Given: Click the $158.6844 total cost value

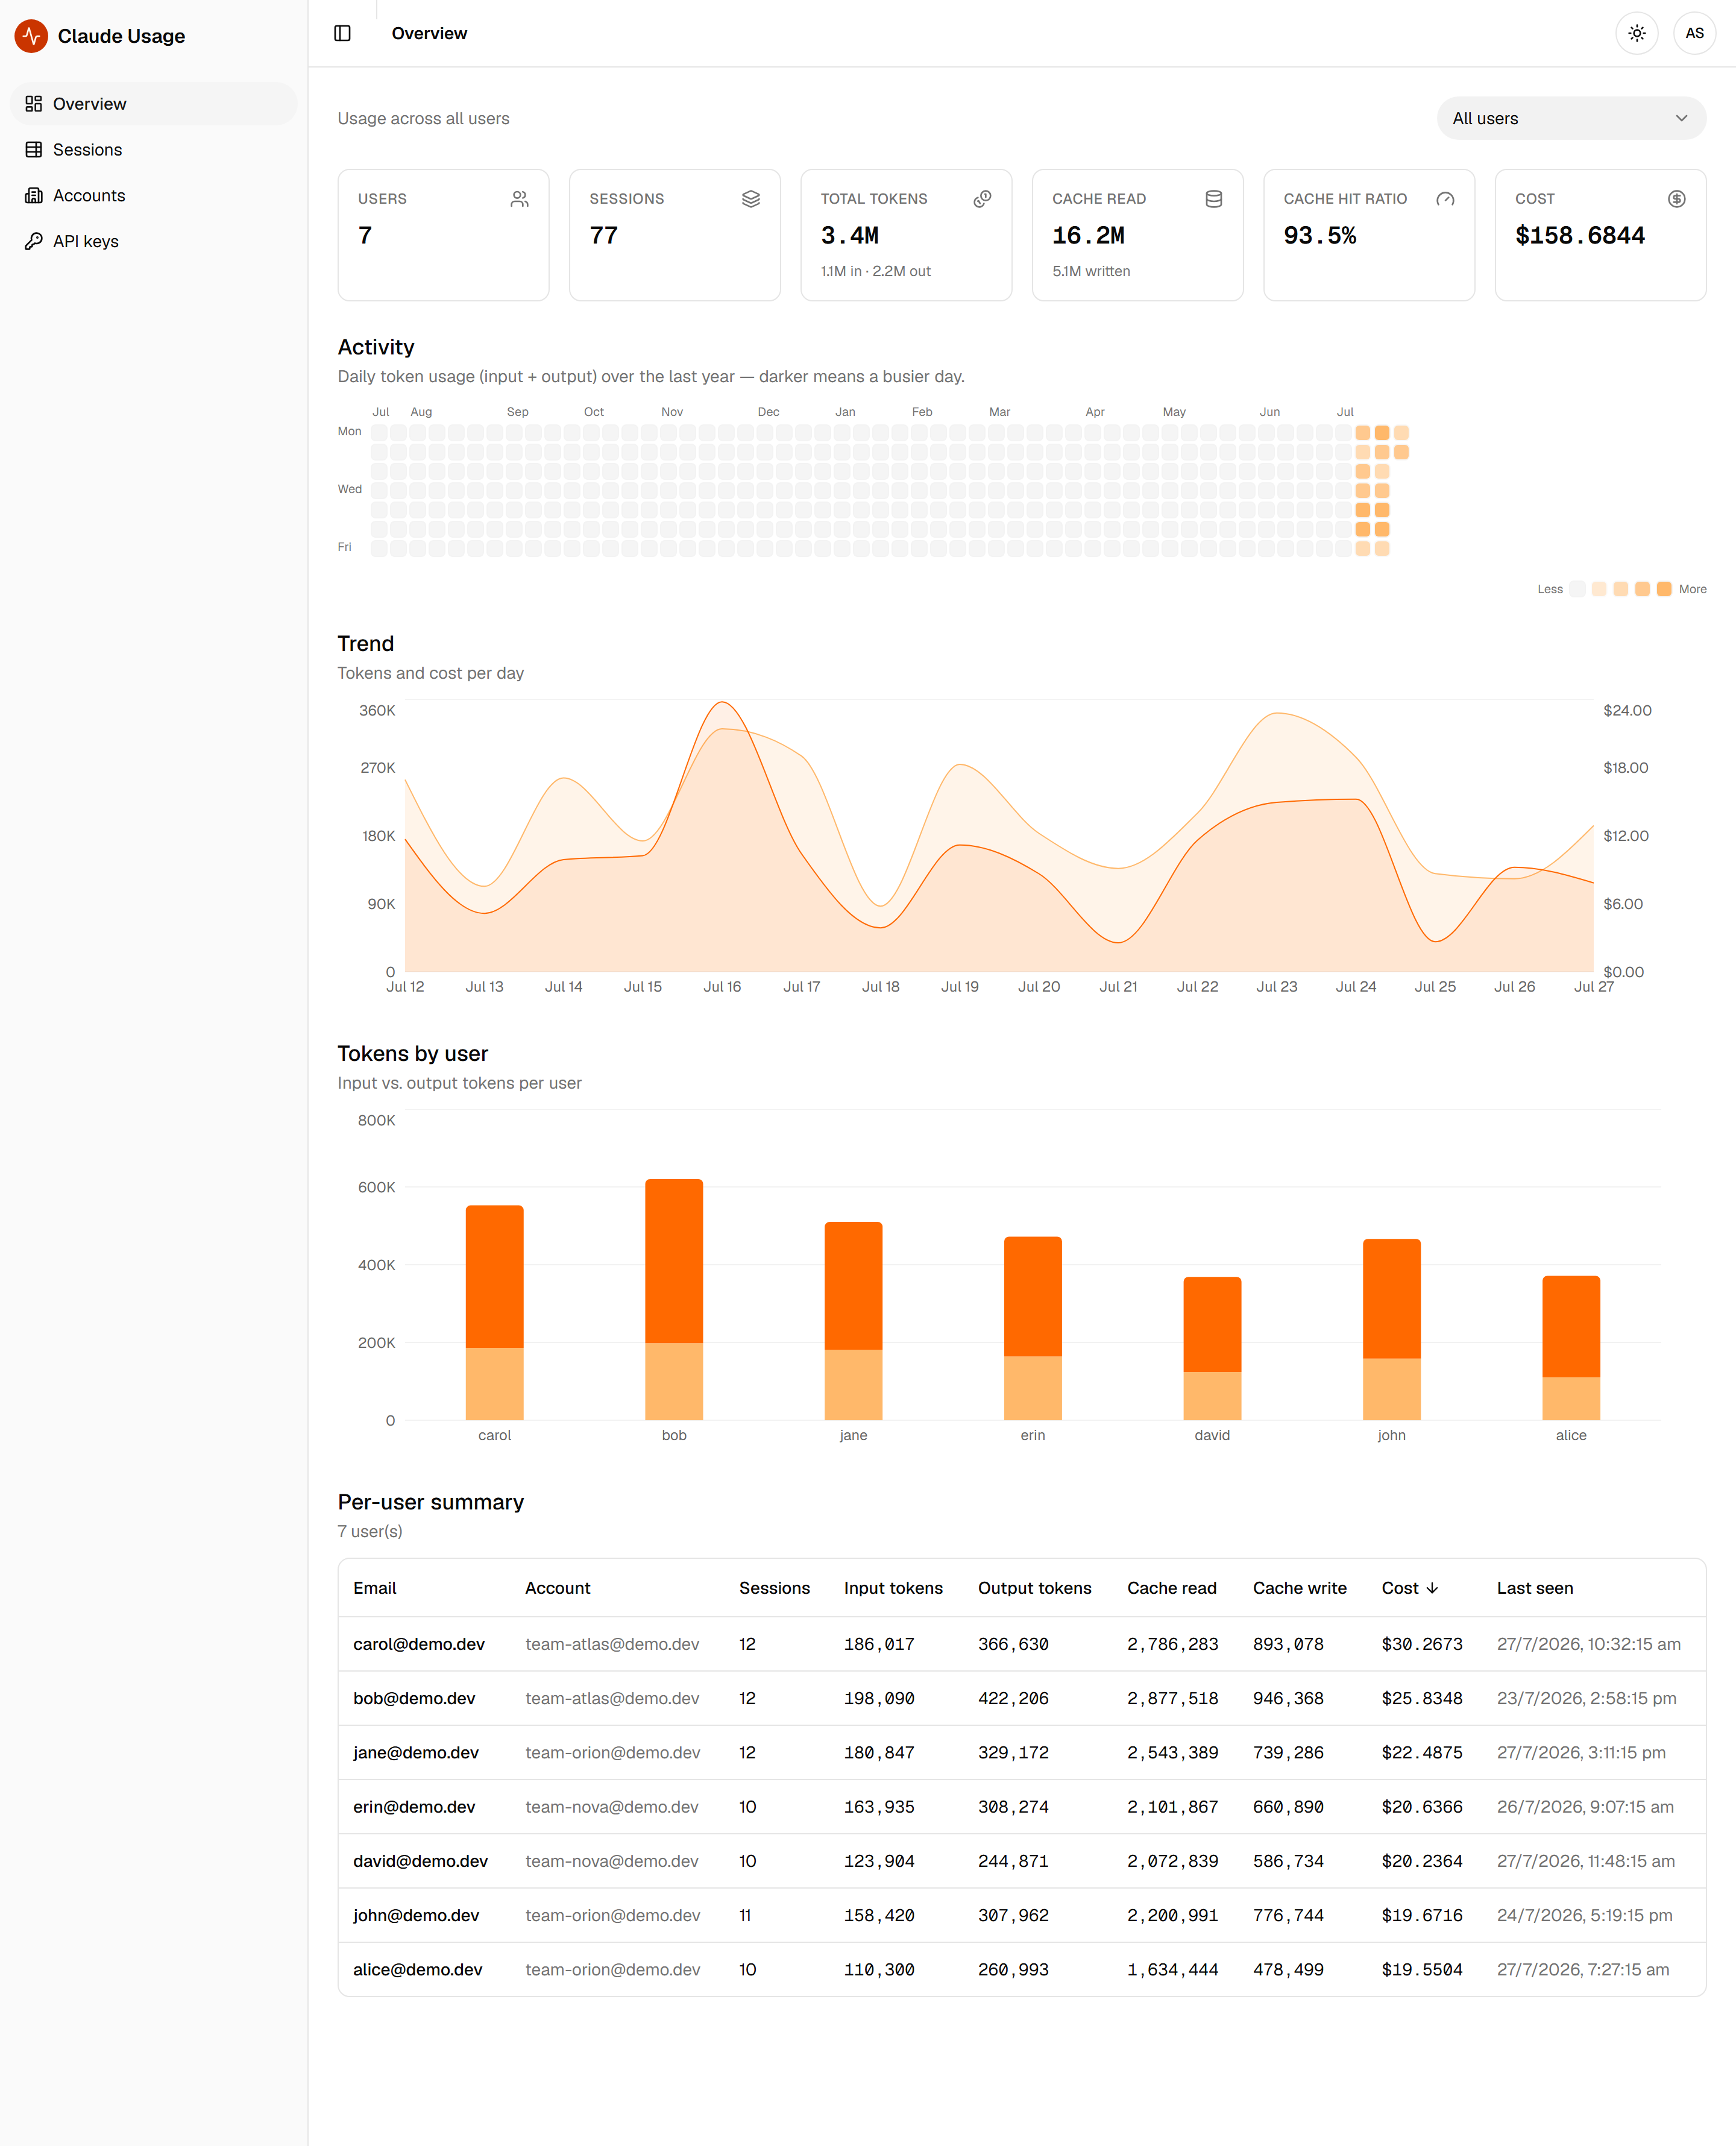Looking at the screenshot, I should click(1579, 236).
